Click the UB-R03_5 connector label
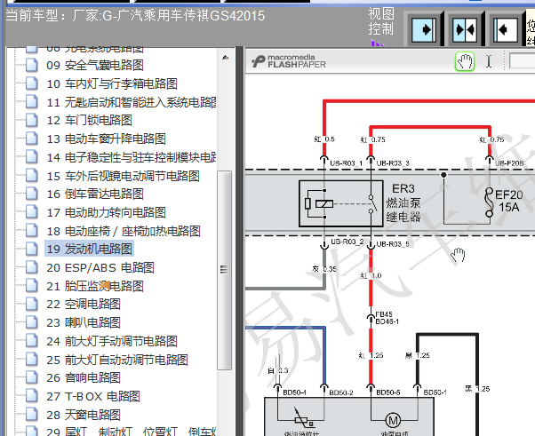Image resolution: width=535 pixels, height=436 pixels. coord(393,244)
